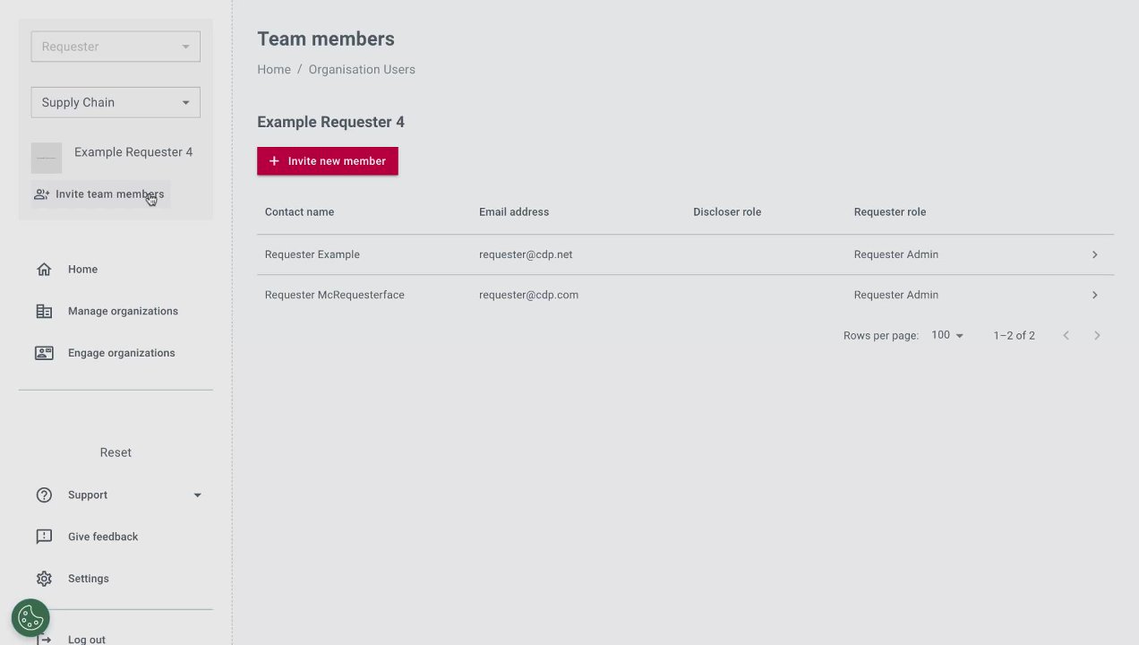This screenshot has width=1139, height=645.
Task: Click the Give feedback speech bubble icon
Action: pyautogui.click(x=44, y=537)
